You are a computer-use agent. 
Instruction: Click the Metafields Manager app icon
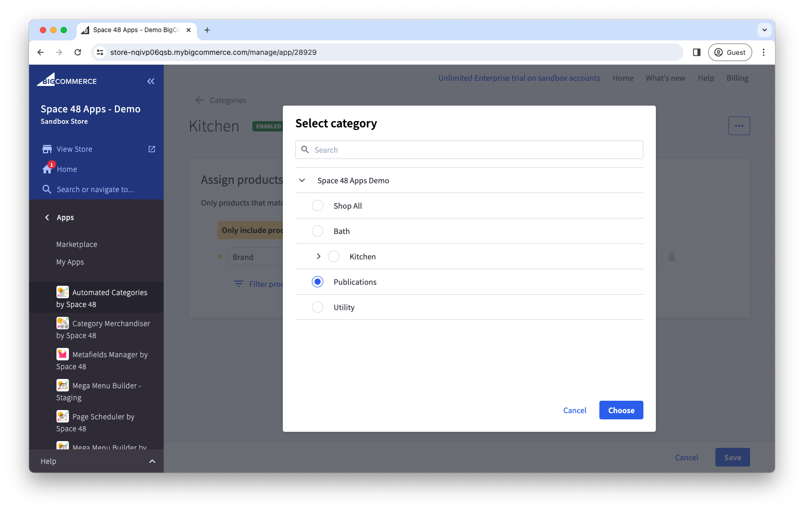coord(63,354)
